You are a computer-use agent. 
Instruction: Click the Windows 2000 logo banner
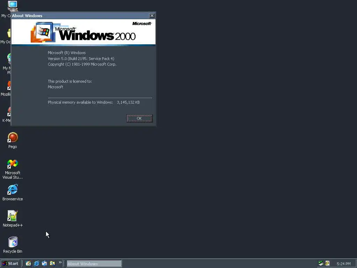[83, 32]
